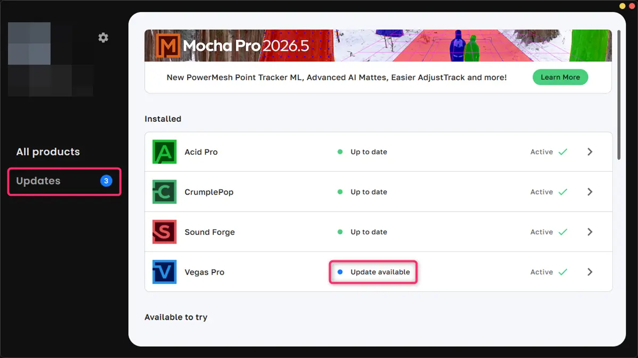Open the Updates section in sidebar
Viewport: 638px width, 358px height.
64,181
